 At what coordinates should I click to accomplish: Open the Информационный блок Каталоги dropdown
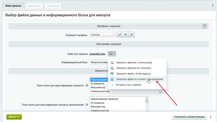99,62
